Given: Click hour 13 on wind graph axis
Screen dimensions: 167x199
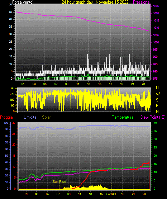Looking at the screenshot, I should tap(89, 84).
